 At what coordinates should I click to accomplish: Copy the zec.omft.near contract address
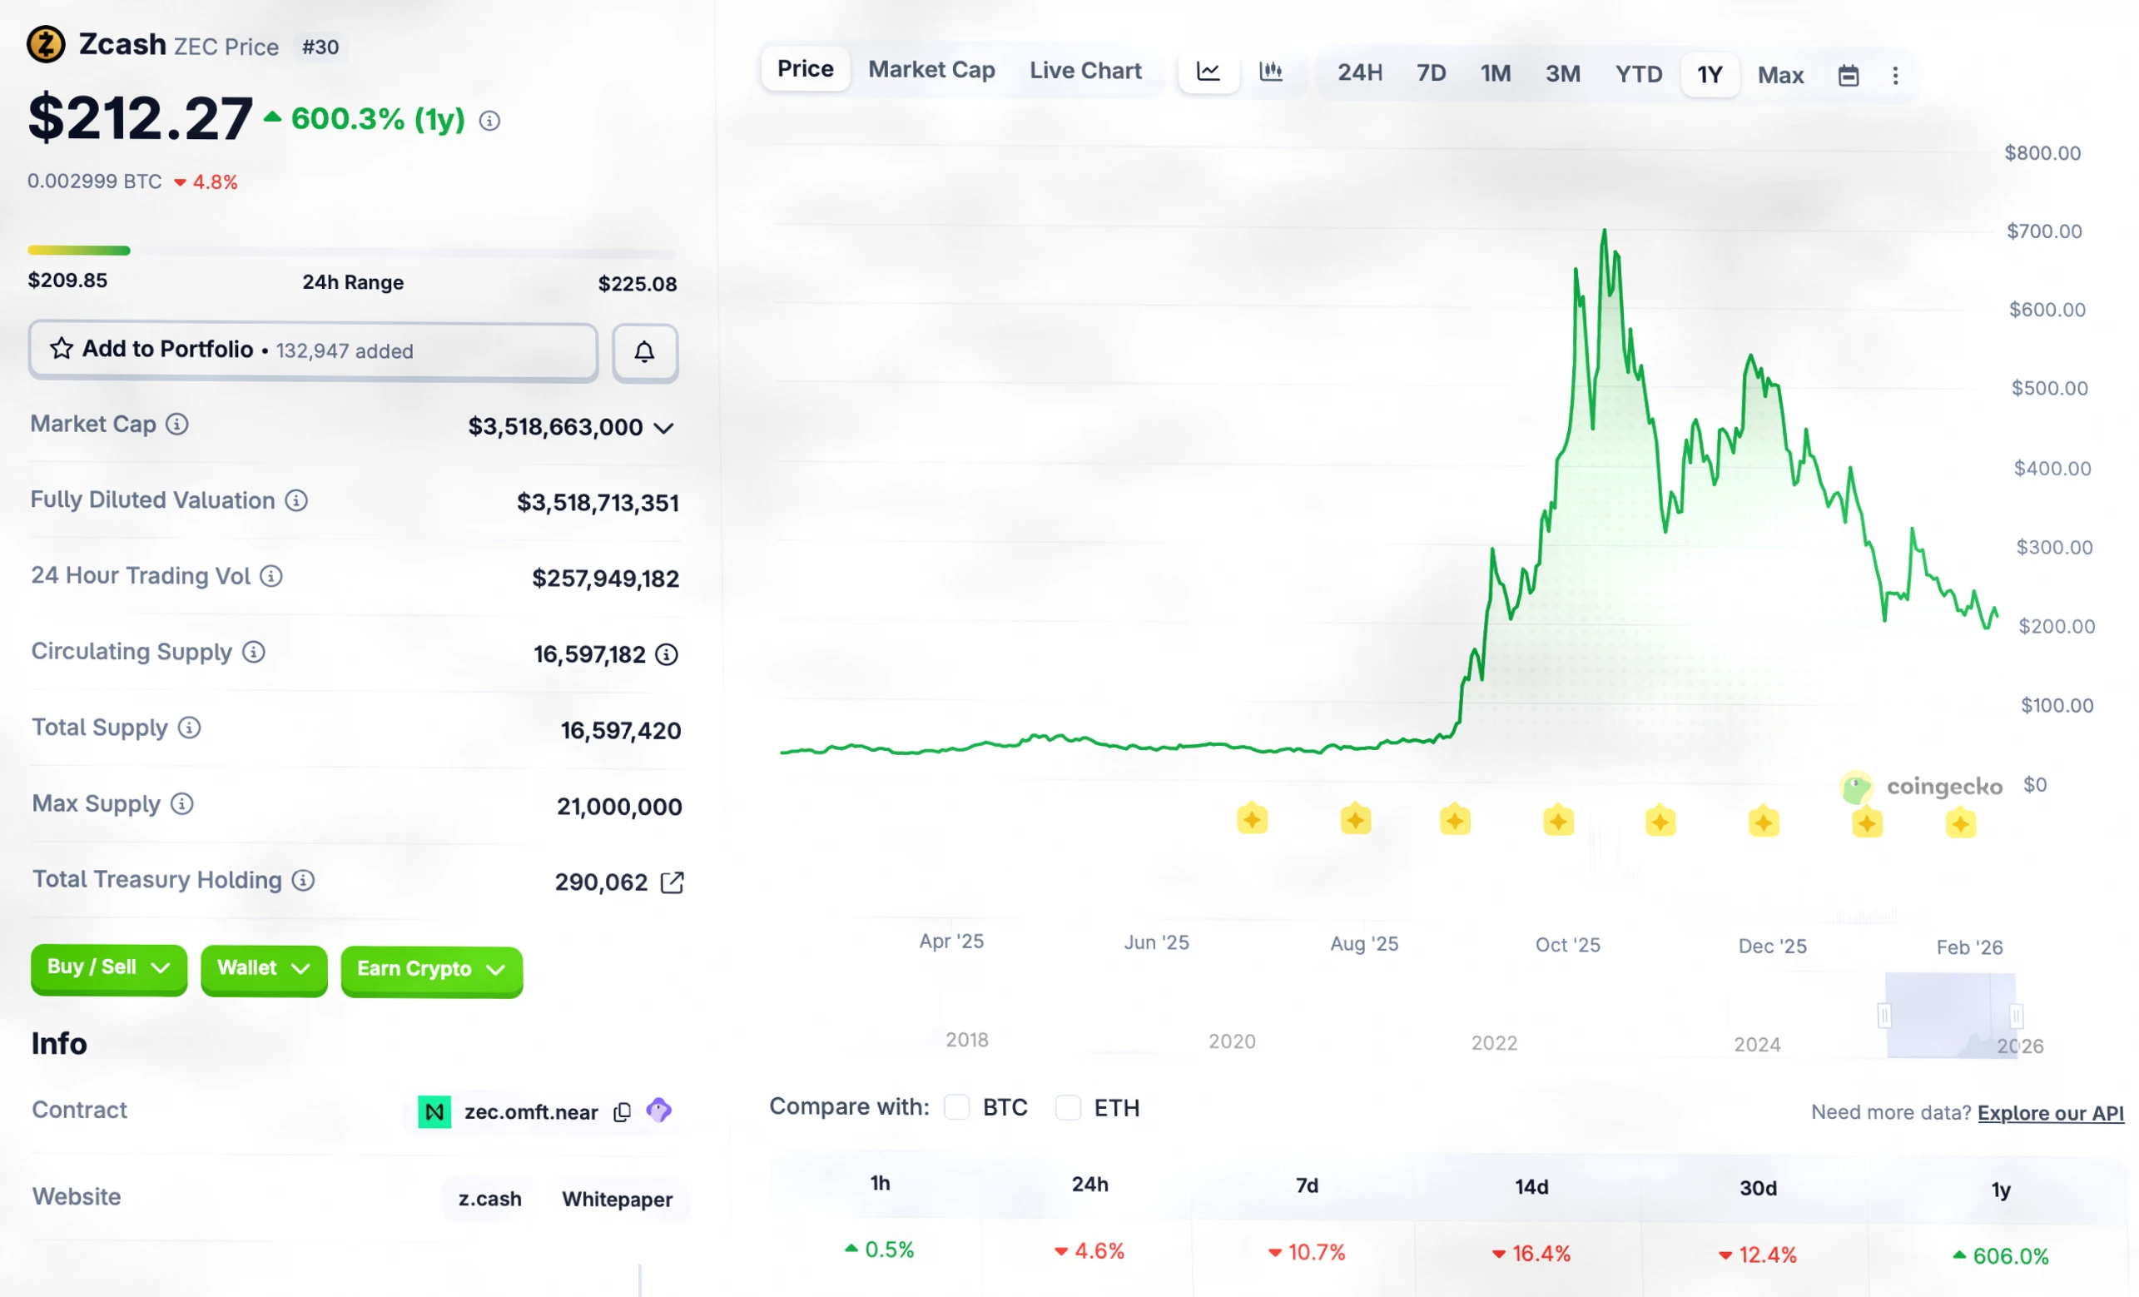coord(622,1112)
